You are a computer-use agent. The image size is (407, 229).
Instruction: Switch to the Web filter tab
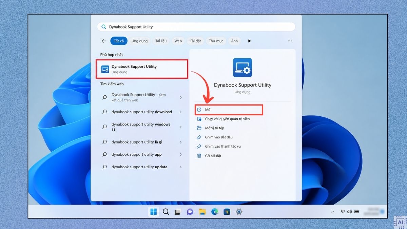tap(178, 41)
